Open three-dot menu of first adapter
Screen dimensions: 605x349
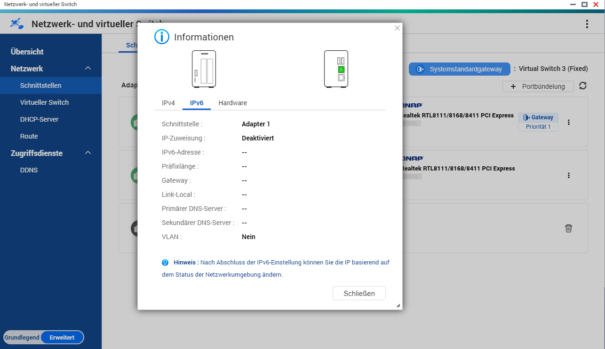569,122
